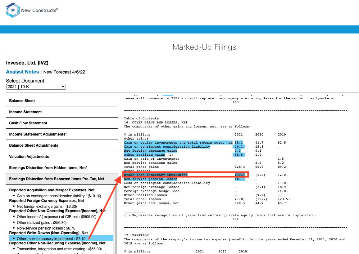Click highlighted 'Net foreign exchange gains' in filing

(150, 151)
